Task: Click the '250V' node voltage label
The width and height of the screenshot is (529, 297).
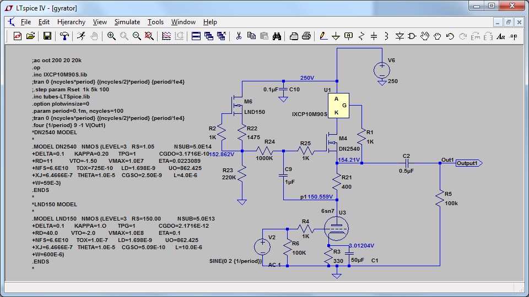Action: click(x=307, y=78)
